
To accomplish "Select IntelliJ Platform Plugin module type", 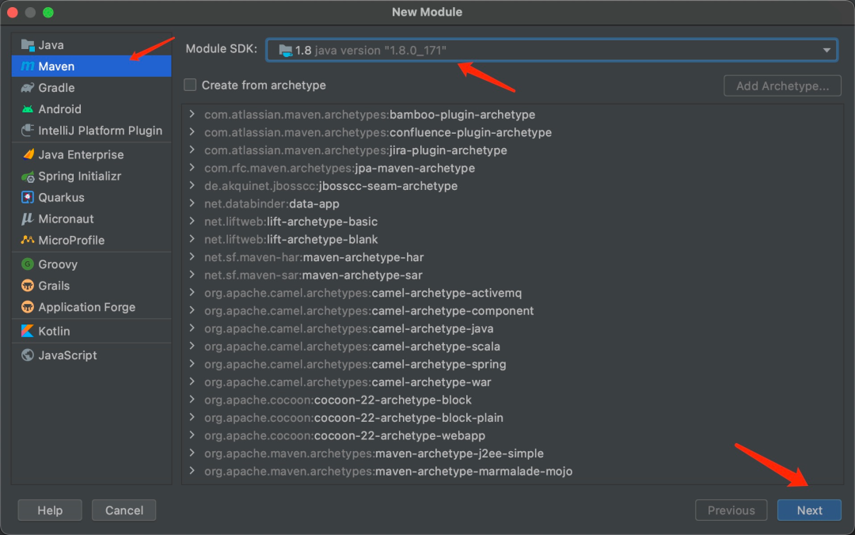I will [x=91, y=131].
